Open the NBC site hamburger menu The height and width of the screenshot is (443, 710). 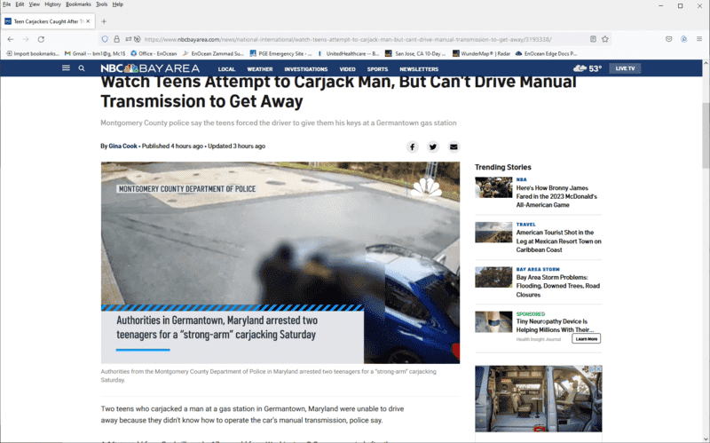click(x=66, y=68)
